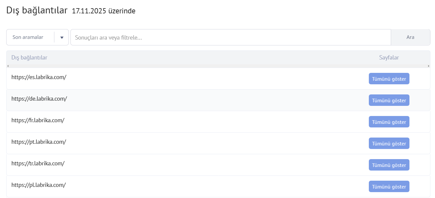Tümünü göster for fr.labrika.com row

[x=389, y=122]
